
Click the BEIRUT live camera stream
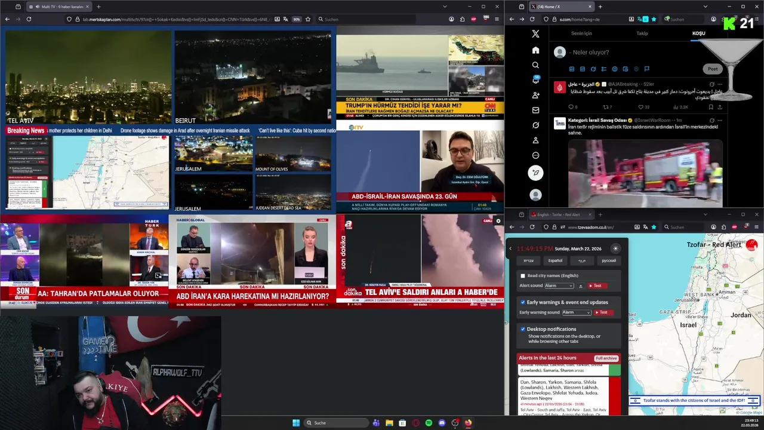(253, 78)
